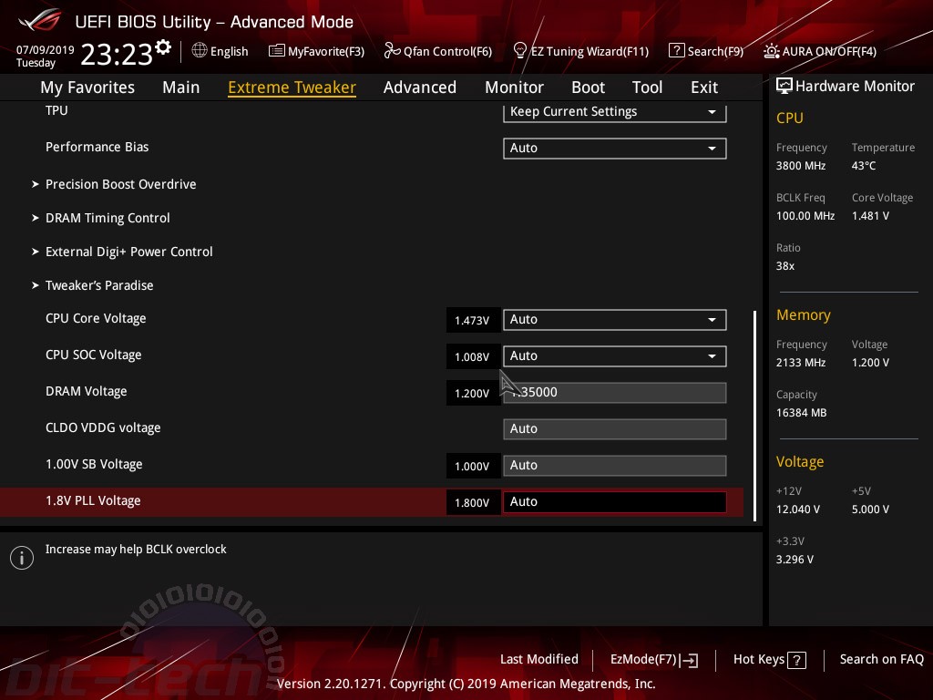Select the DRAM Voltage label

pos(87,392)
